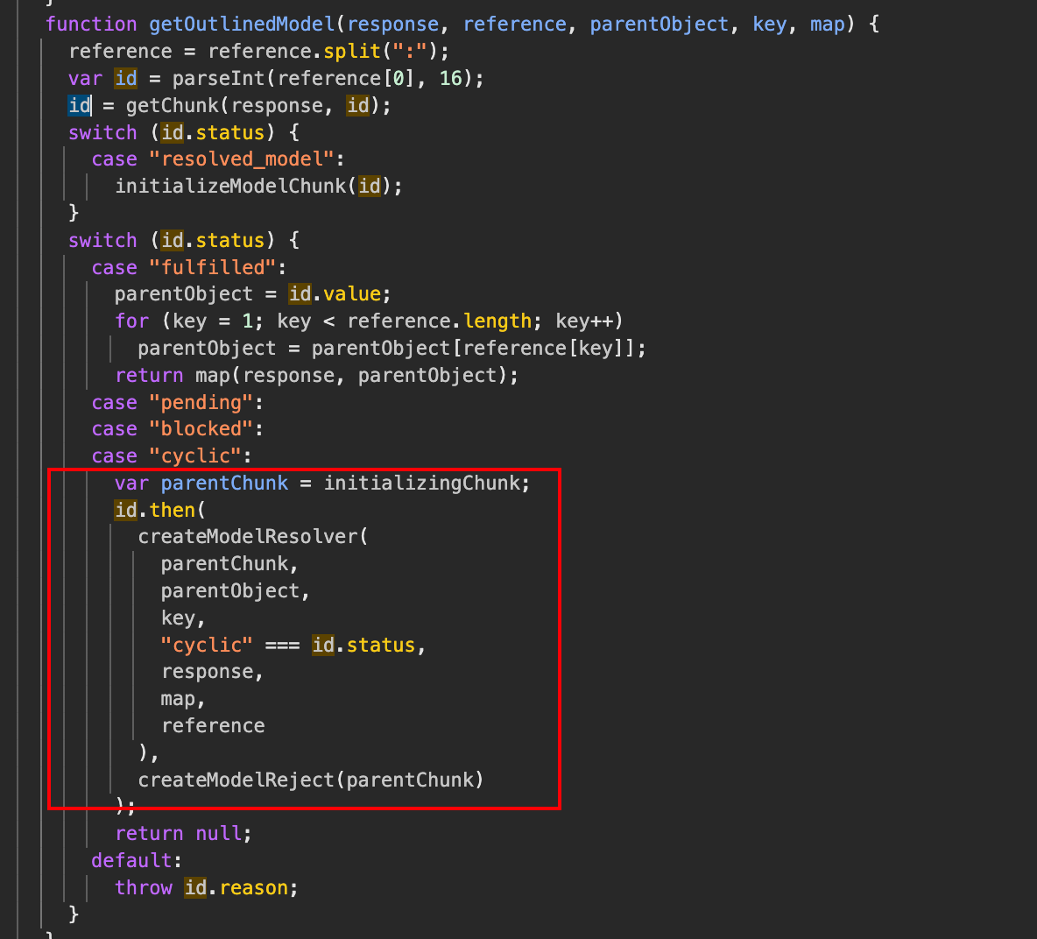Click the throw keyword

click(144, 887)
